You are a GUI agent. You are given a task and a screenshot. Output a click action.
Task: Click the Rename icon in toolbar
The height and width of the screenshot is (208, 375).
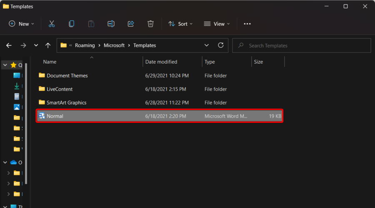click(x=111, y=24)
